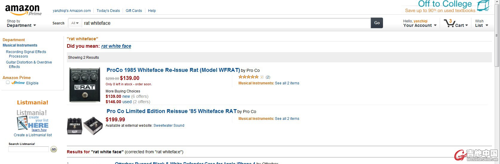Image resolution: width=500 pixels, height=164 pixels.
Task: Filter by Recording Signal Effects Processors
Action: 26,54
